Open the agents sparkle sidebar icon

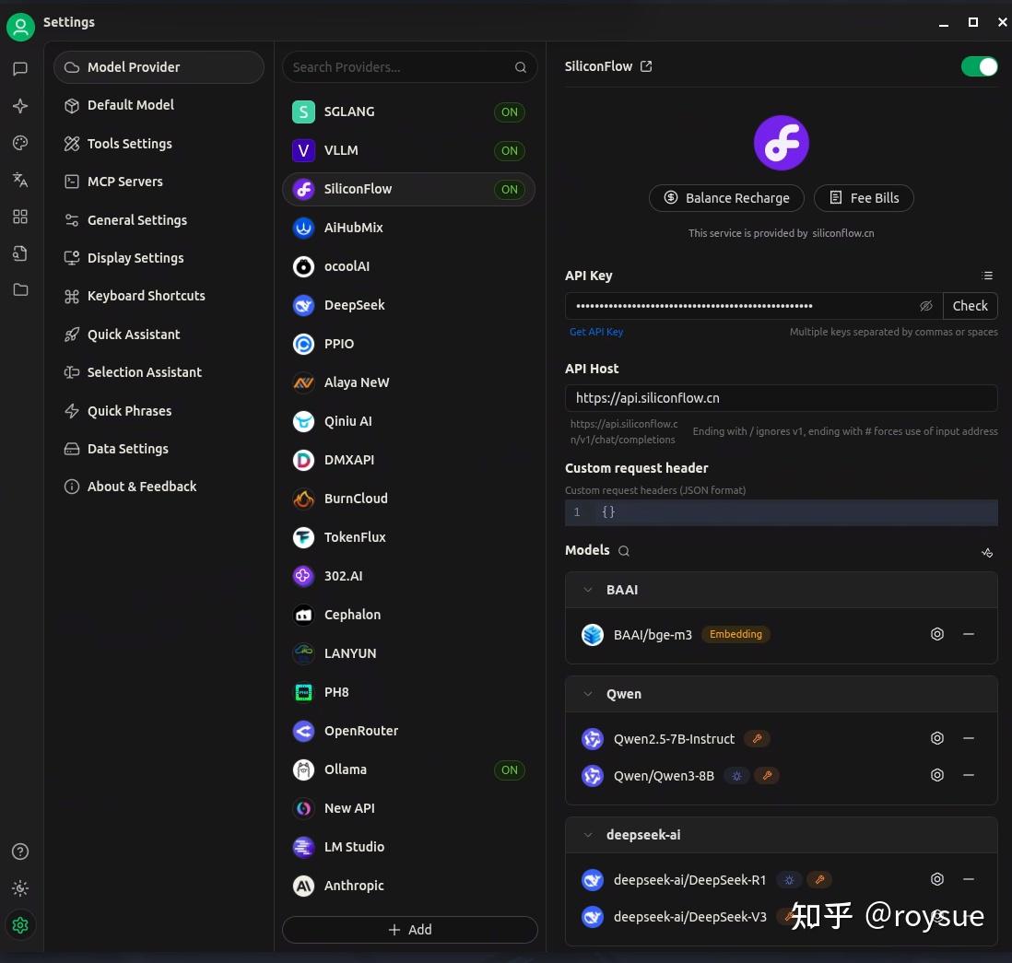click(20, 106)
